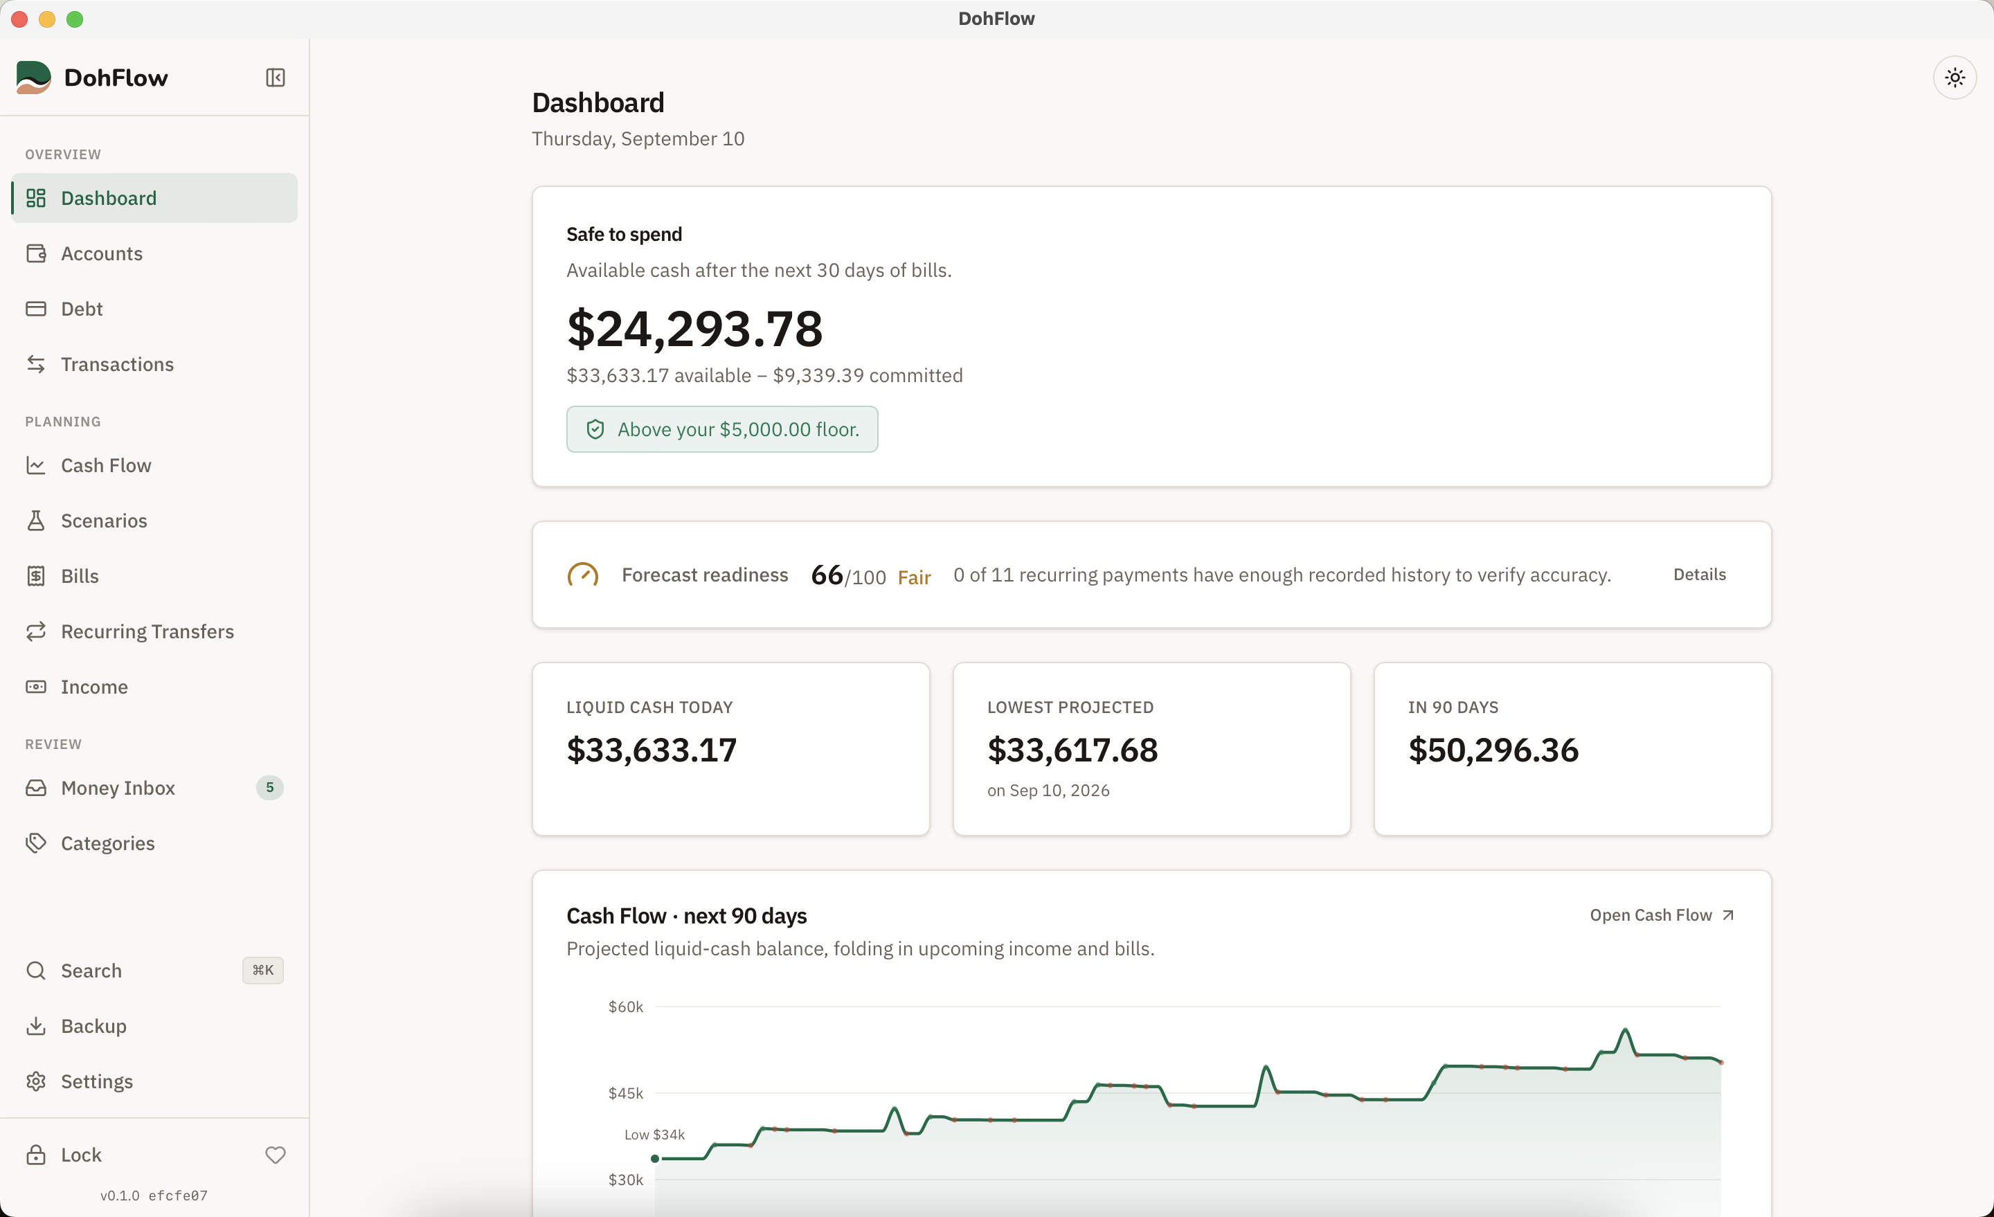Click the Lock padlock icon

[x=35, y=1155]
